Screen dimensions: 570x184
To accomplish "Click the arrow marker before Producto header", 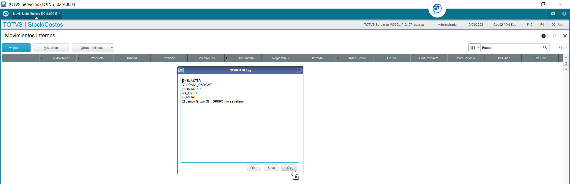I will pyautogui.click(x=78, y=58).
